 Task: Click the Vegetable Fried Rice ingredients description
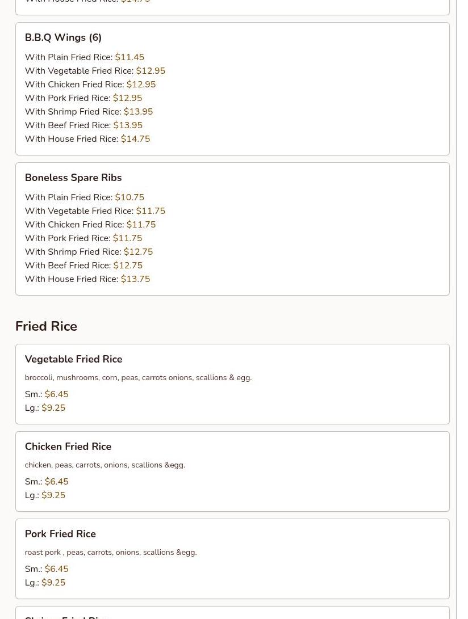(138, 377)
